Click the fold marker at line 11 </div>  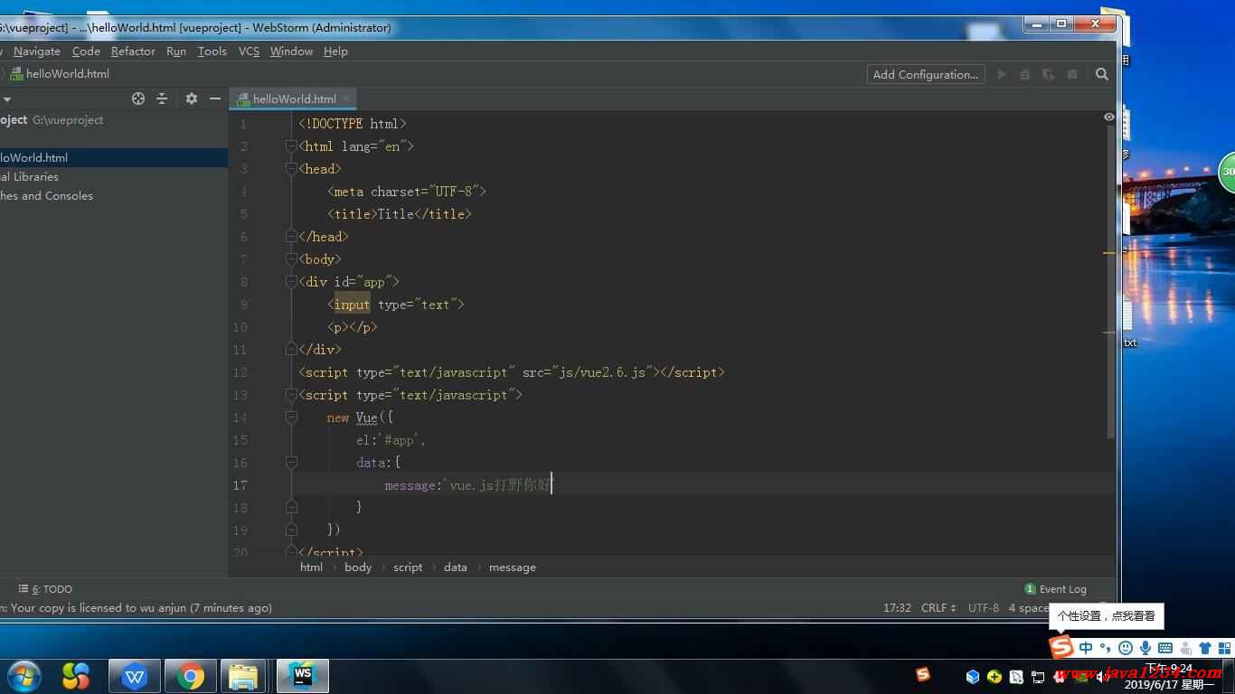291,349
